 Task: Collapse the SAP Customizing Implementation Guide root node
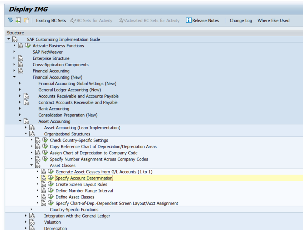pos(9,39)
